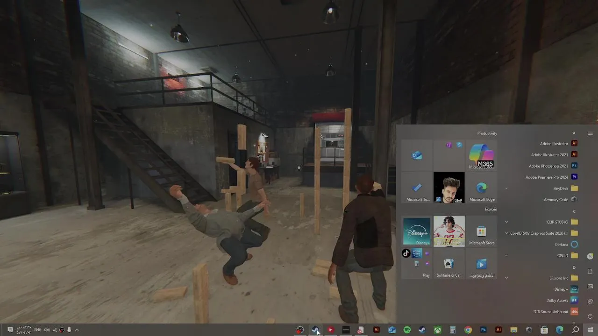Show hidden icons via tray chevron
Viewport: 598px width, 336px height.
[77, 330]
